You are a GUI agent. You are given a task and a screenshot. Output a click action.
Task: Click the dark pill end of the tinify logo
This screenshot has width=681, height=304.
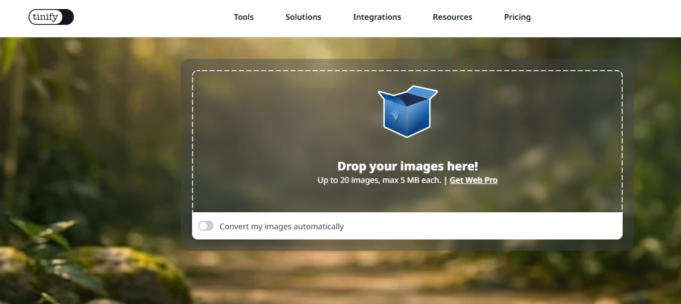click(x=67, y=17)
